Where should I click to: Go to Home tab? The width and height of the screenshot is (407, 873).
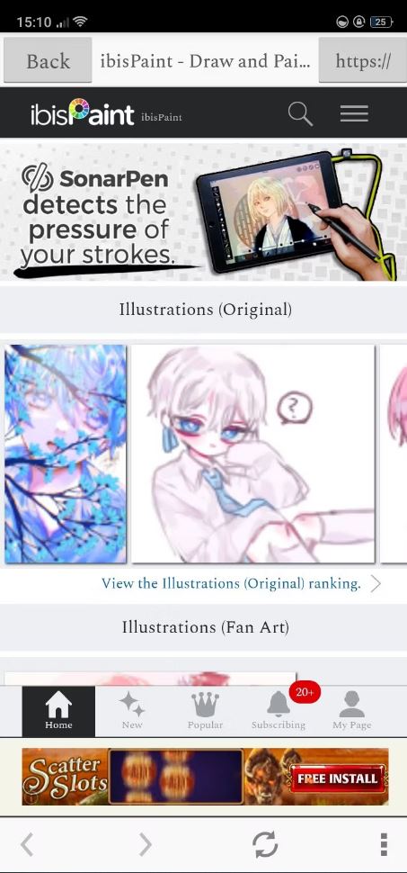coord(58,711)
